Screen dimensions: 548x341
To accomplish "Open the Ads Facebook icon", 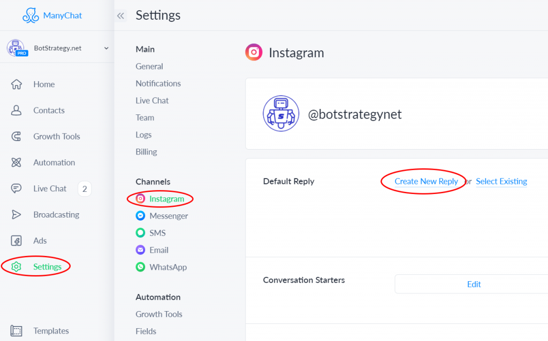I will 17,241.
